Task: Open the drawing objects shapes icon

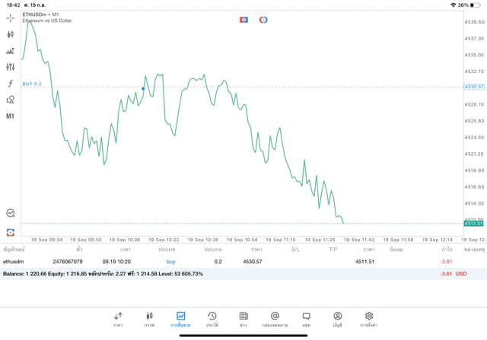Action: [x=10, y=100]
